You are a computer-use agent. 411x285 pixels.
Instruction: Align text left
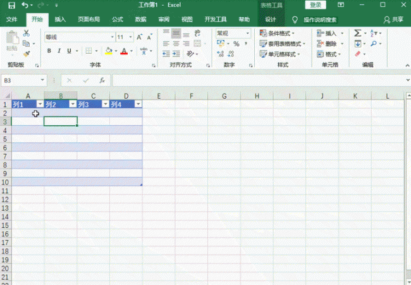coord(166,44)
